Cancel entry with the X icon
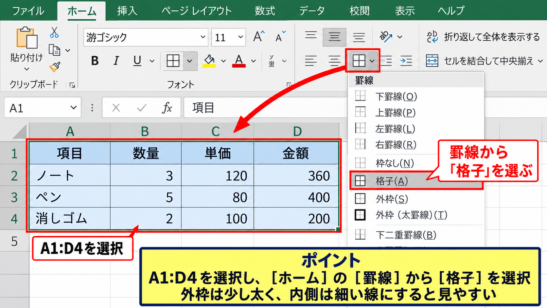The width and height of the screenshot is (547, 308). (x=116, y=108)
